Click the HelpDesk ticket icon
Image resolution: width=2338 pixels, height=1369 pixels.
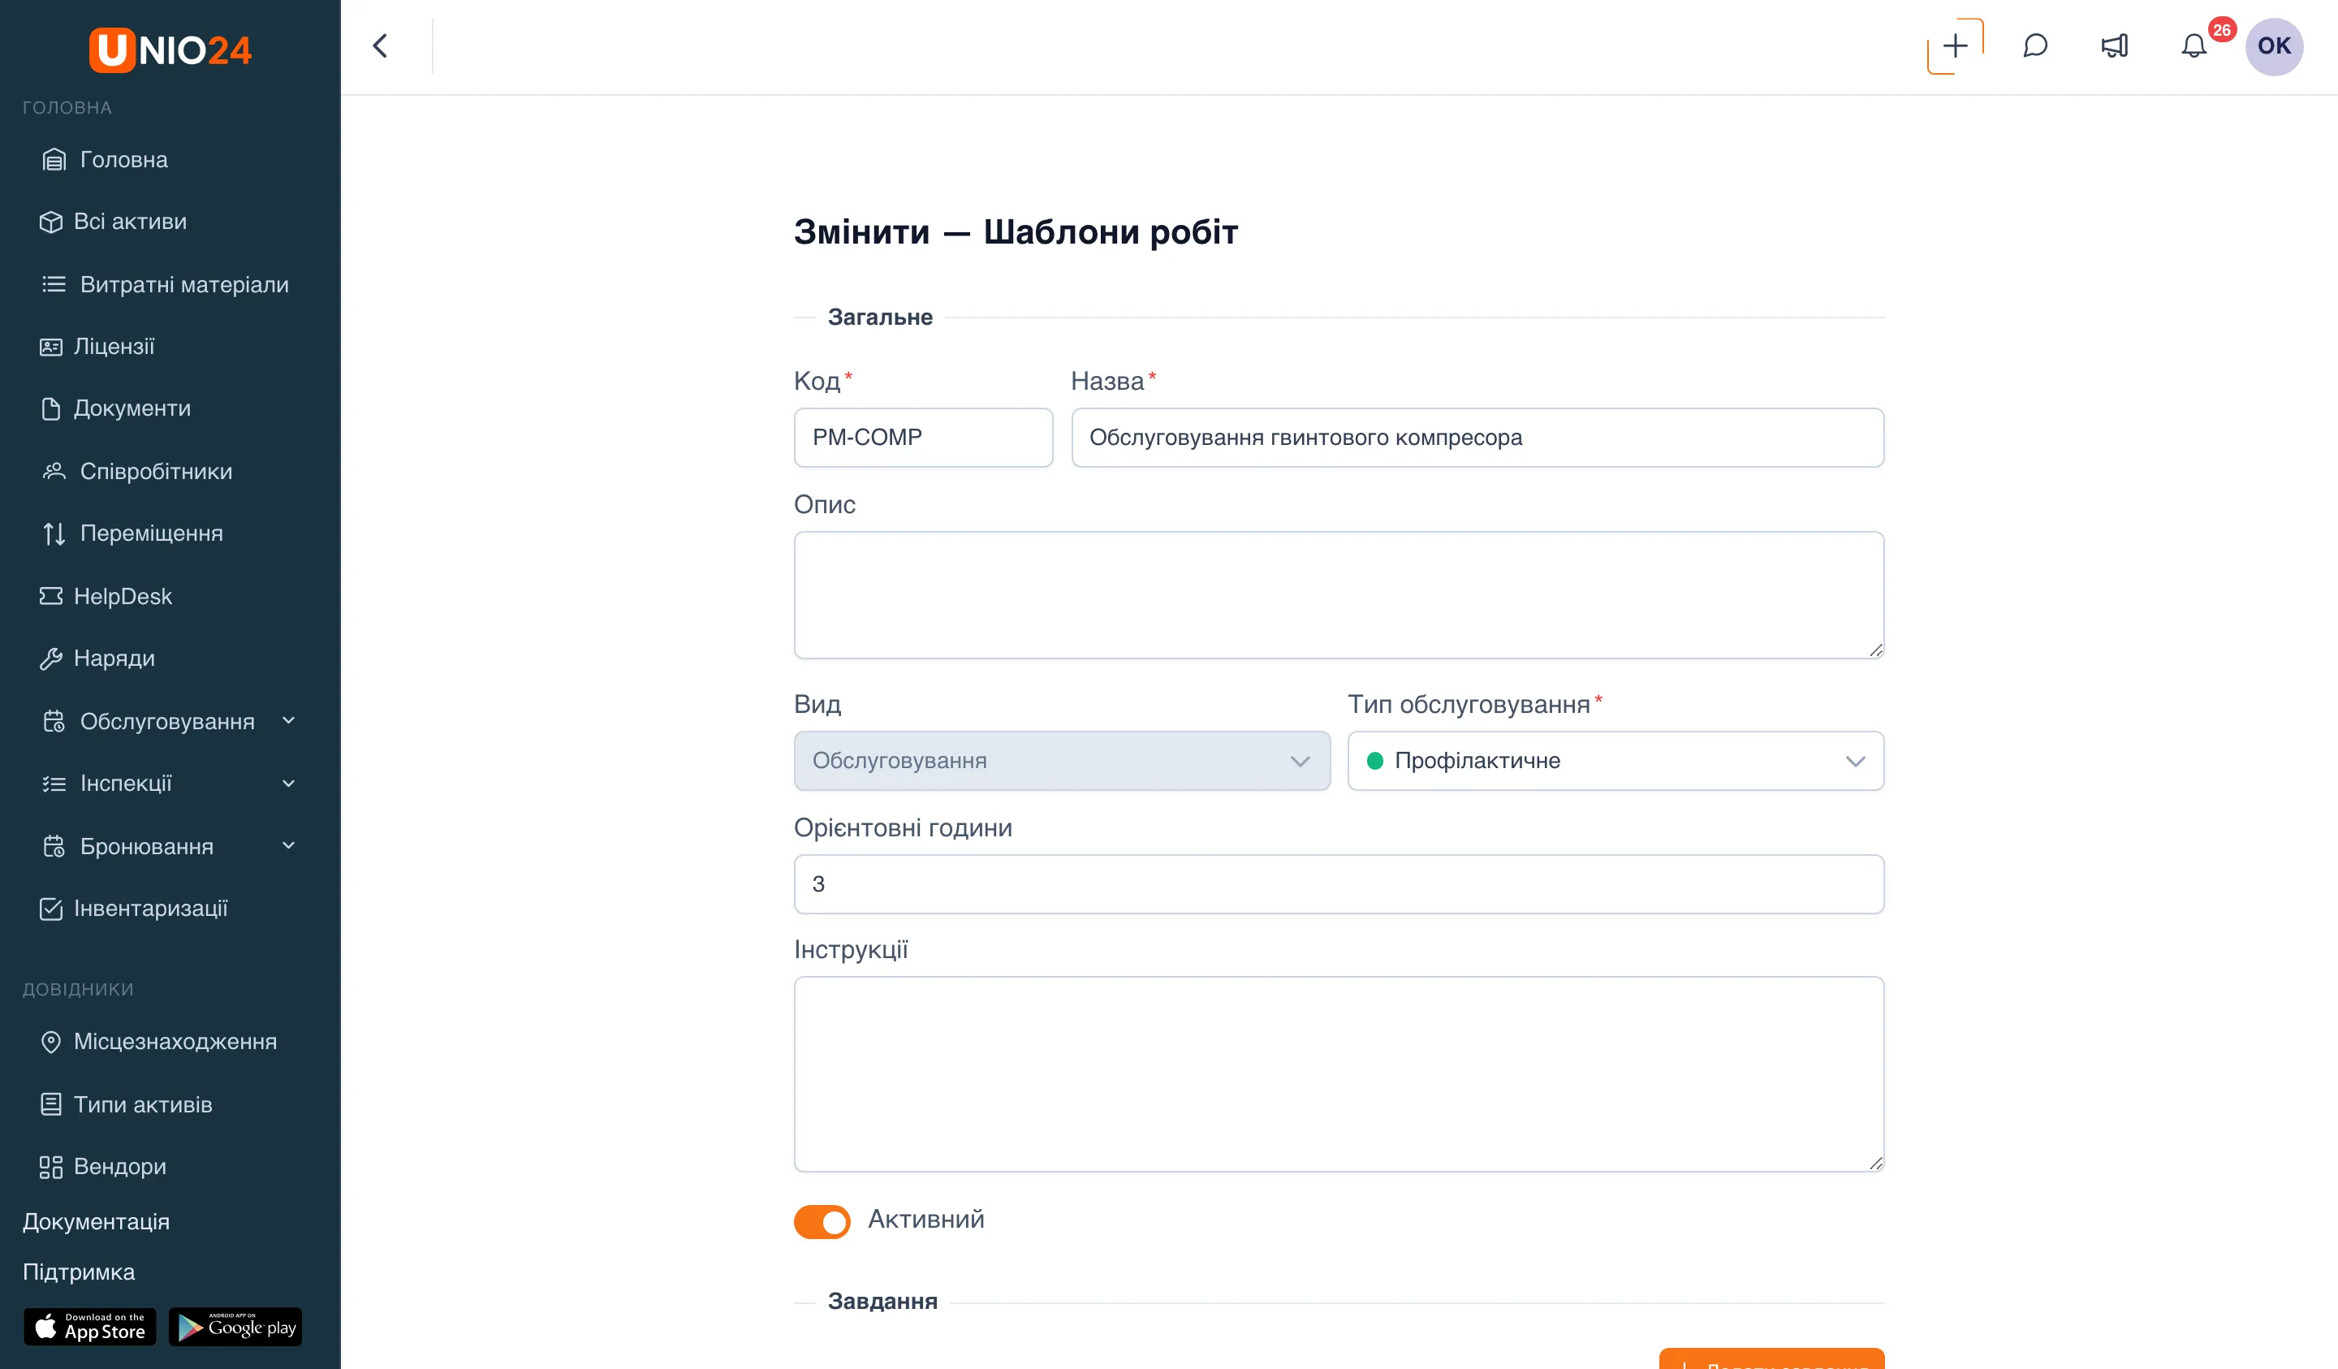(50, 596)
